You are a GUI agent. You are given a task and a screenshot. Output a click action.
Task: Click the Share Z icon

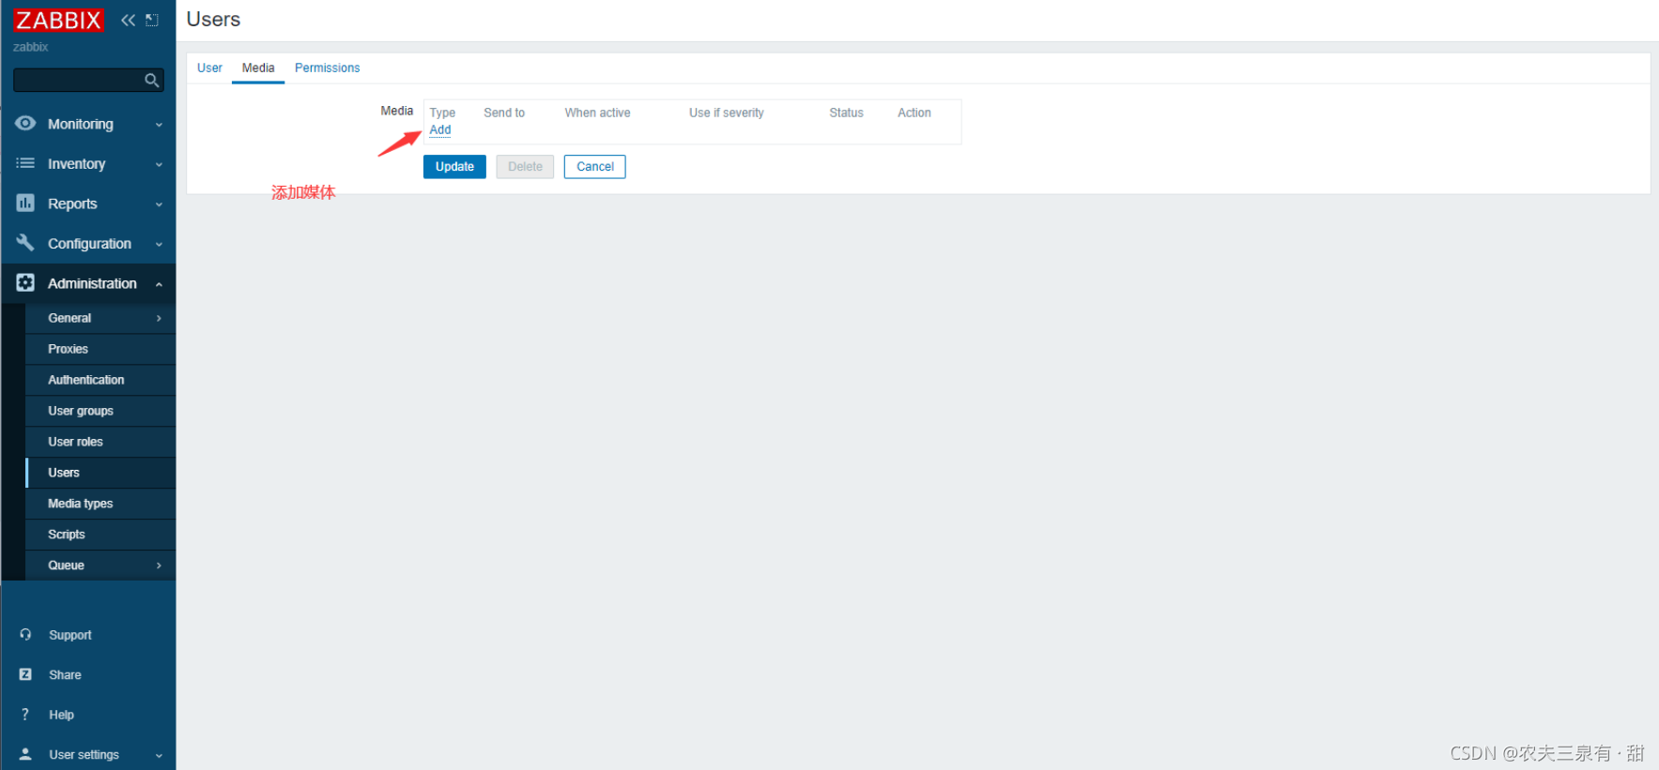[x=25, y=674]
